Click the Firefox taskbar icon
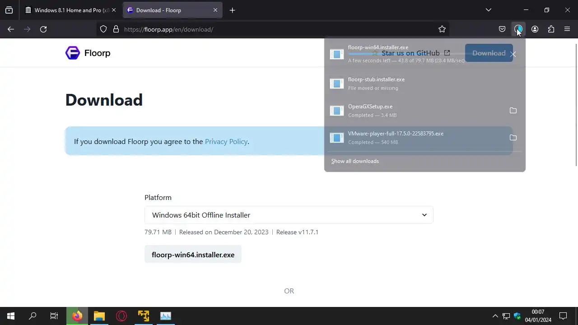The width and height of the screenshot is (578, 325). tap(77, 316)
